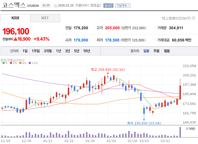Image resolution: width=198 pixels, height=144 pixels.
Task: Select the 일봉 candle chart
Action: (146, 51)
